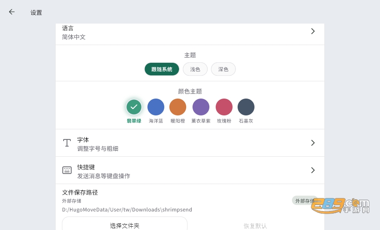Expand the 字体 row chevron
380x230 pixels.
pos(313,143)
